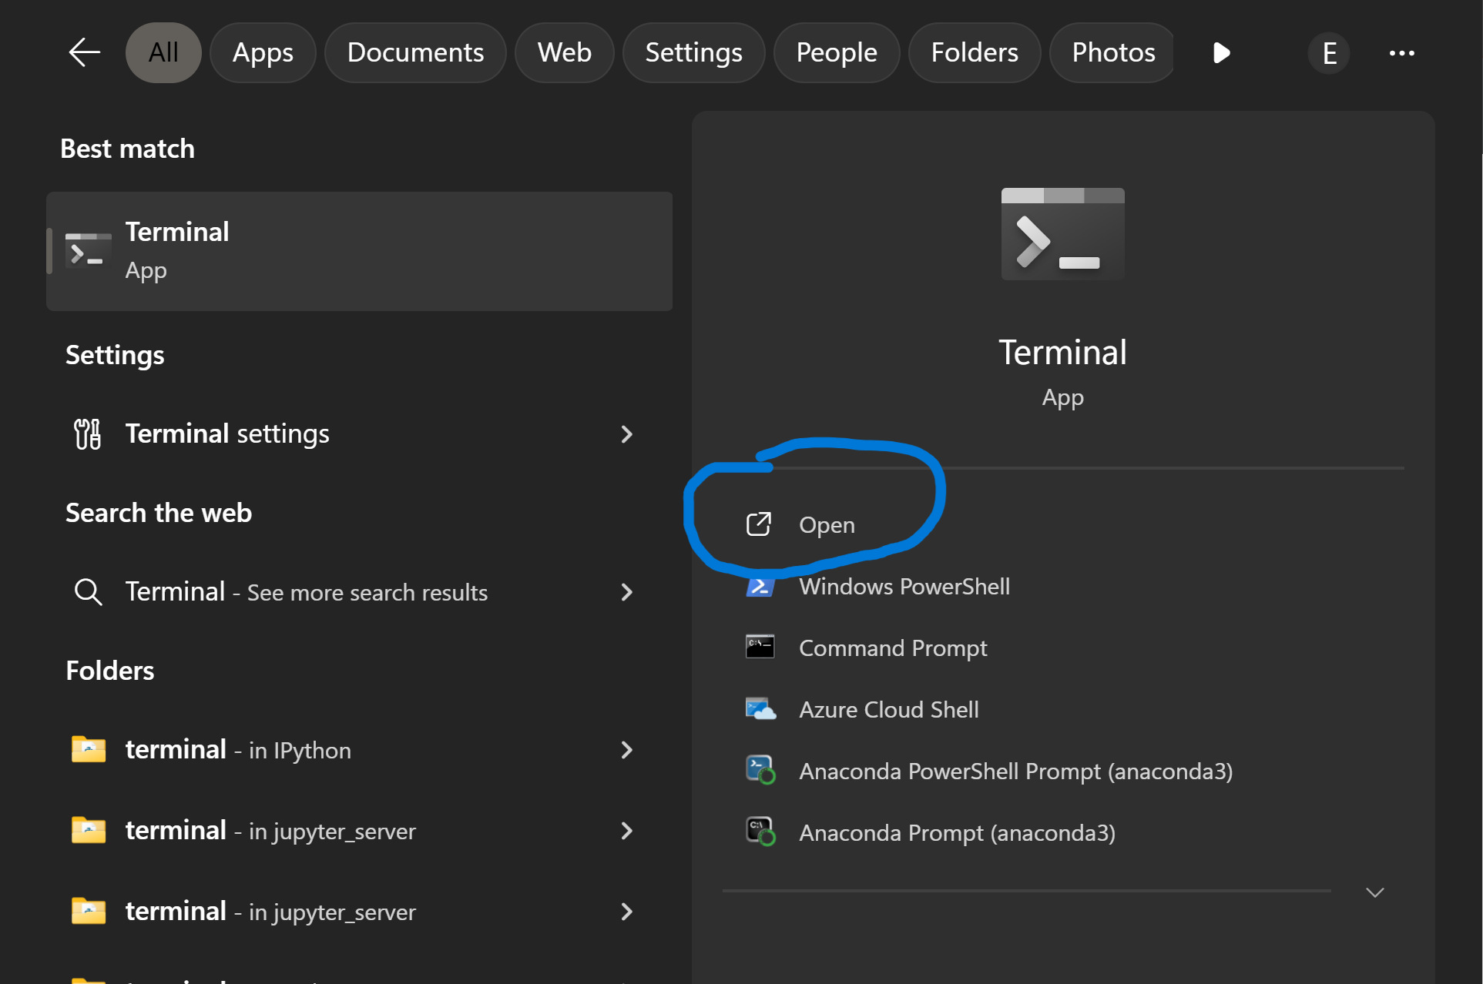Screen dimensions: 1483x984
Task: Click the Azure Cloud Shell icon
Action: click(760, 709)
